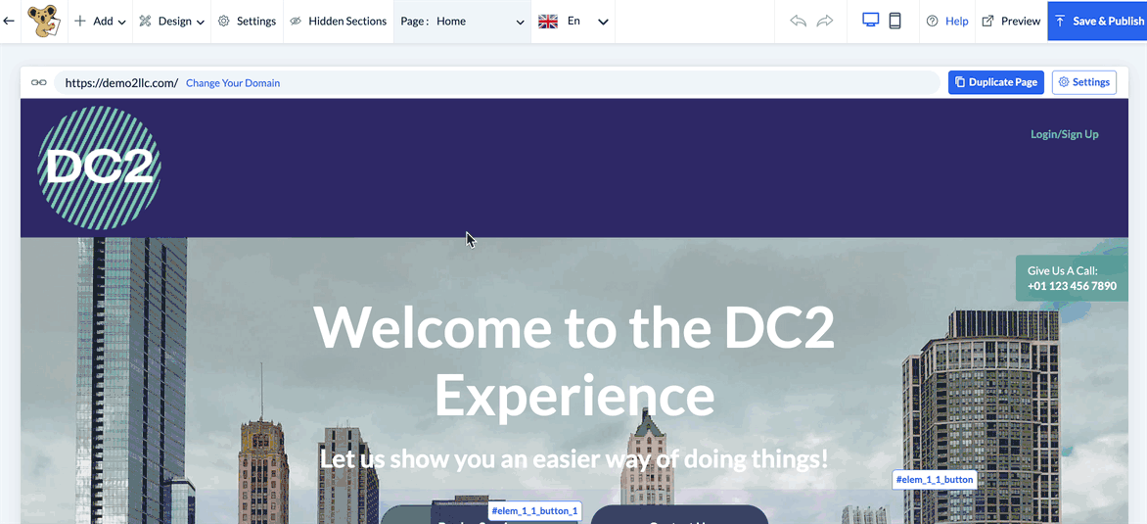The image size is (1147, 524).
Task: Switch to mobile view
Action: (895, 22)
